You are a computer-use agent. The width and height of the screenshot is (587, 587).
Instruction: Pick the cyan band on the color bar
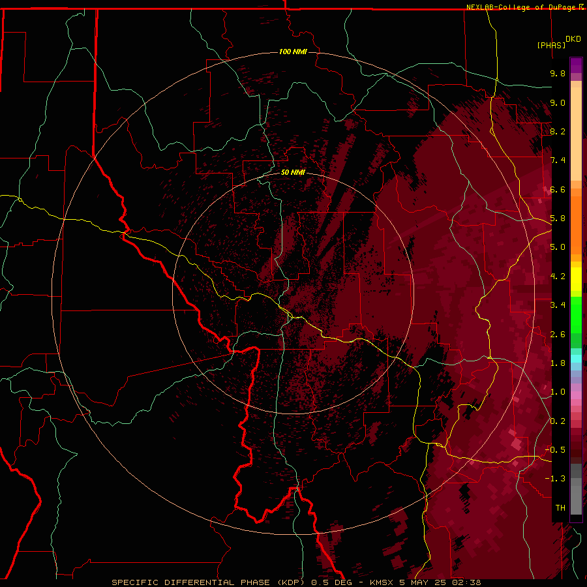pos(576,359)
